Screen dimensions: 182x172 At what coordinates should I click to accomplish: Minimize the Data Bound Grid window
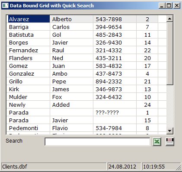pos(162,6)
